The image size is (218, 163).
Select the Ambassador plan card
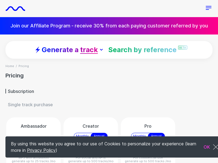click(34, 140)
